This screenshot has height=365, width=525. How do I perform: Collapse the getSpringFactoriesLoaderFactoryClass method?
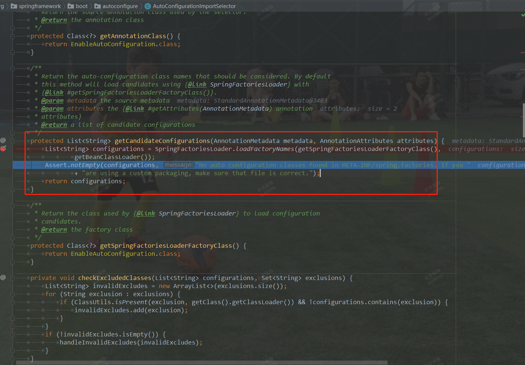point(13,246)
